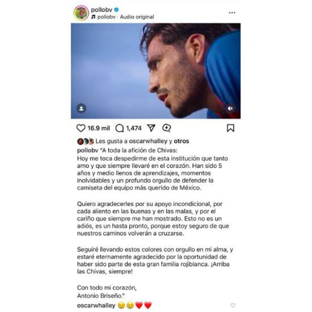
Task: Click pollobv username in the caption
Action: [x=88, y=150]
